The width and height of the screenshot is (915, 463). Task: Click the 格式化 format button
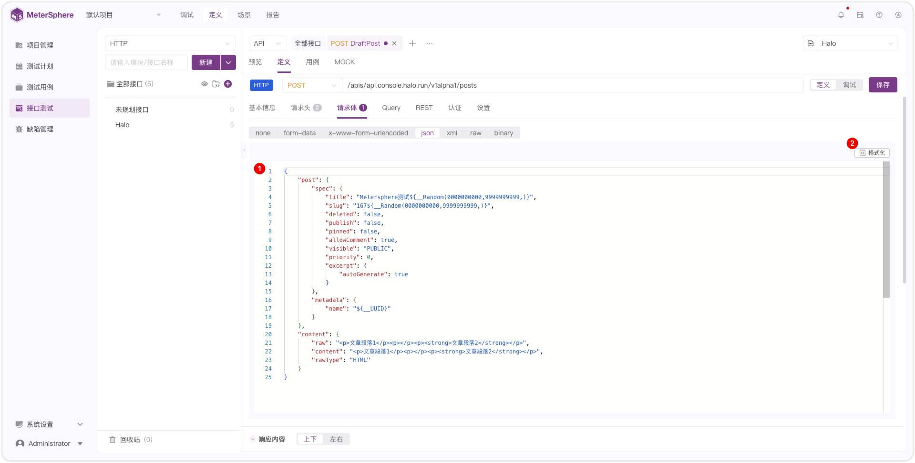872,153
